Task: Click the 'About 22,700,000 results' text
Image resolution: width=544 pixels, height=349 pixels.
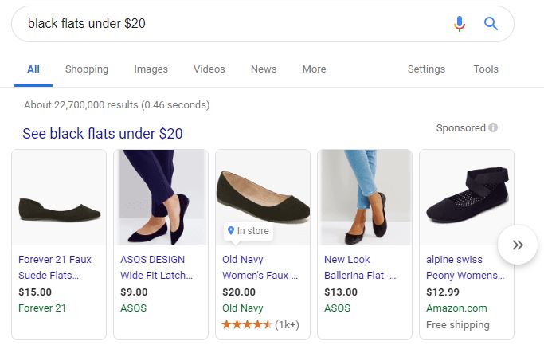Action: pyautogui.click(x=117, y=104)
